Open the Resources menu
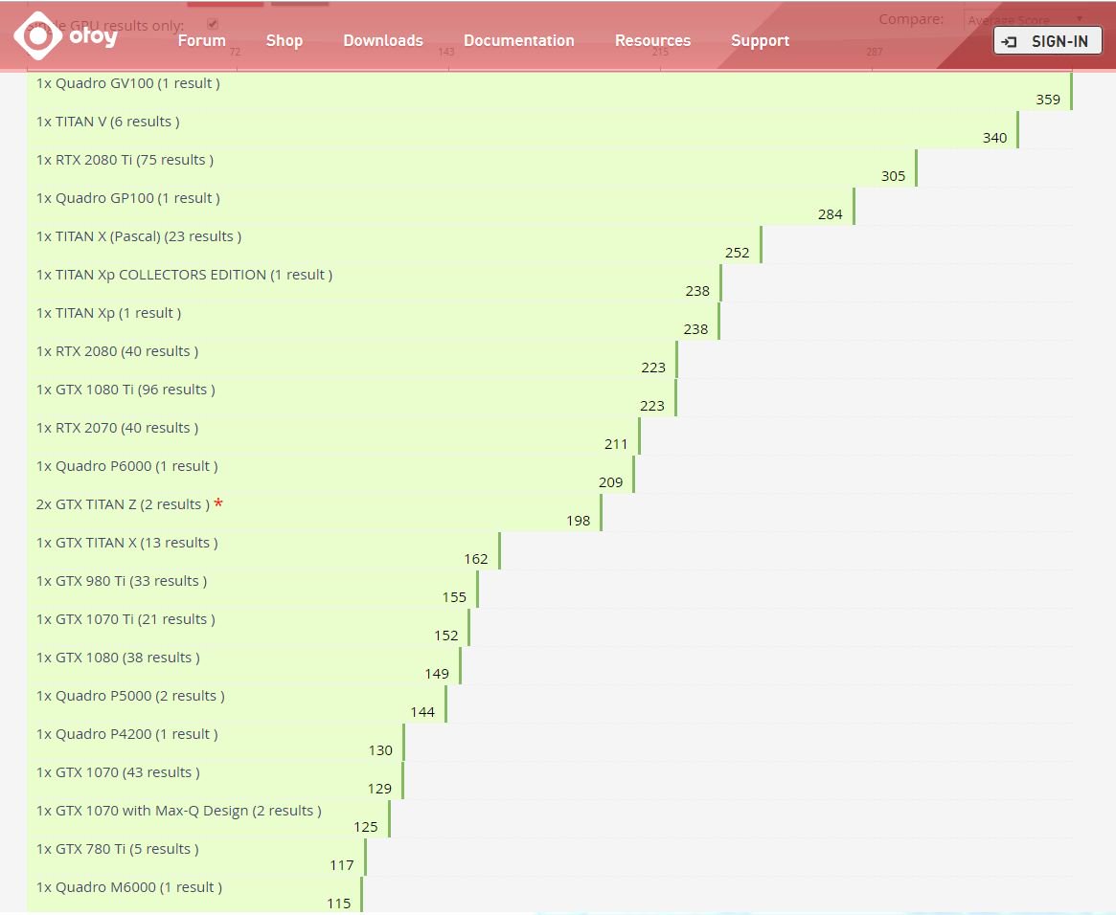1116x915 pixels. point(652,40)
